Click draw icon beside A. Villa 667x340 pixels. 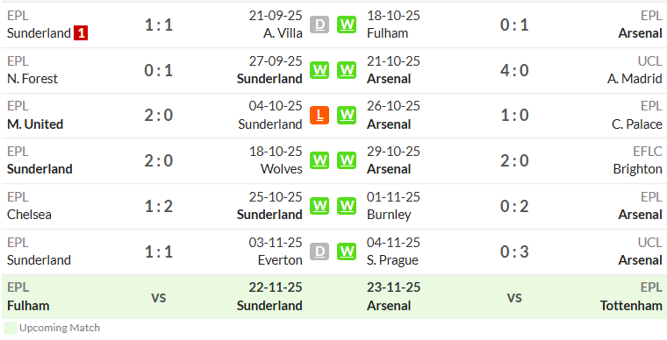point(319,25)
